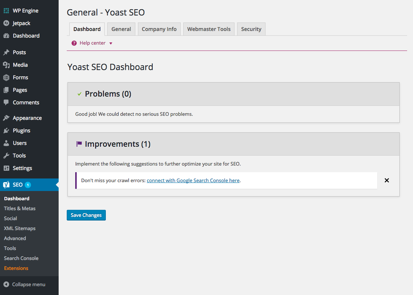Image resolution: width=413 pixels, height=295 pixels.
Task: Click the Yoast SEO logo icon
Action: (x=6, y=185)
